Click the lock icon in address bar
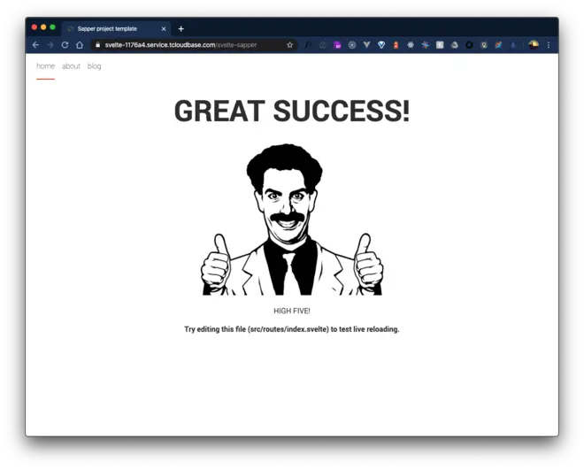584x470 pixels. coord(97,45)
